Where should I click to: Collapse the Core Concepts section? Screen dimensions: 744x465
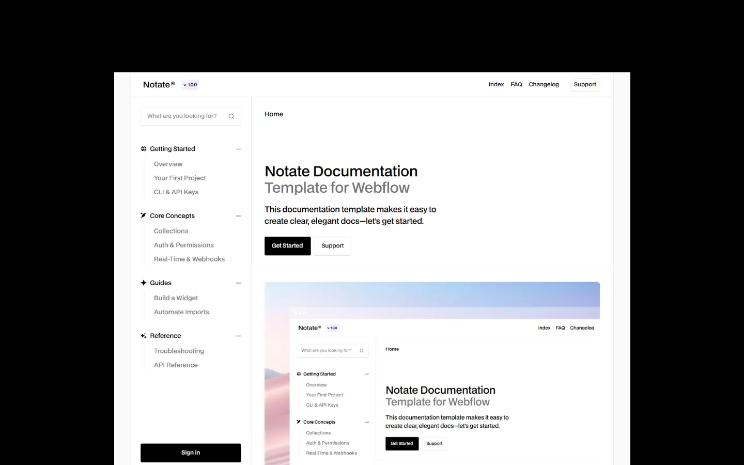pos(238,216)
